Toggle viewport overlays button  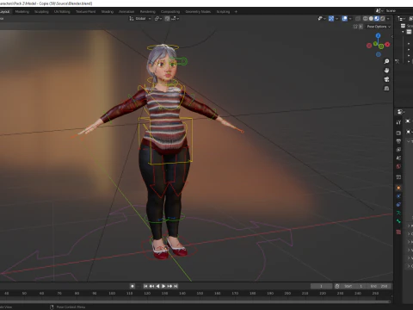coord(345,18)
